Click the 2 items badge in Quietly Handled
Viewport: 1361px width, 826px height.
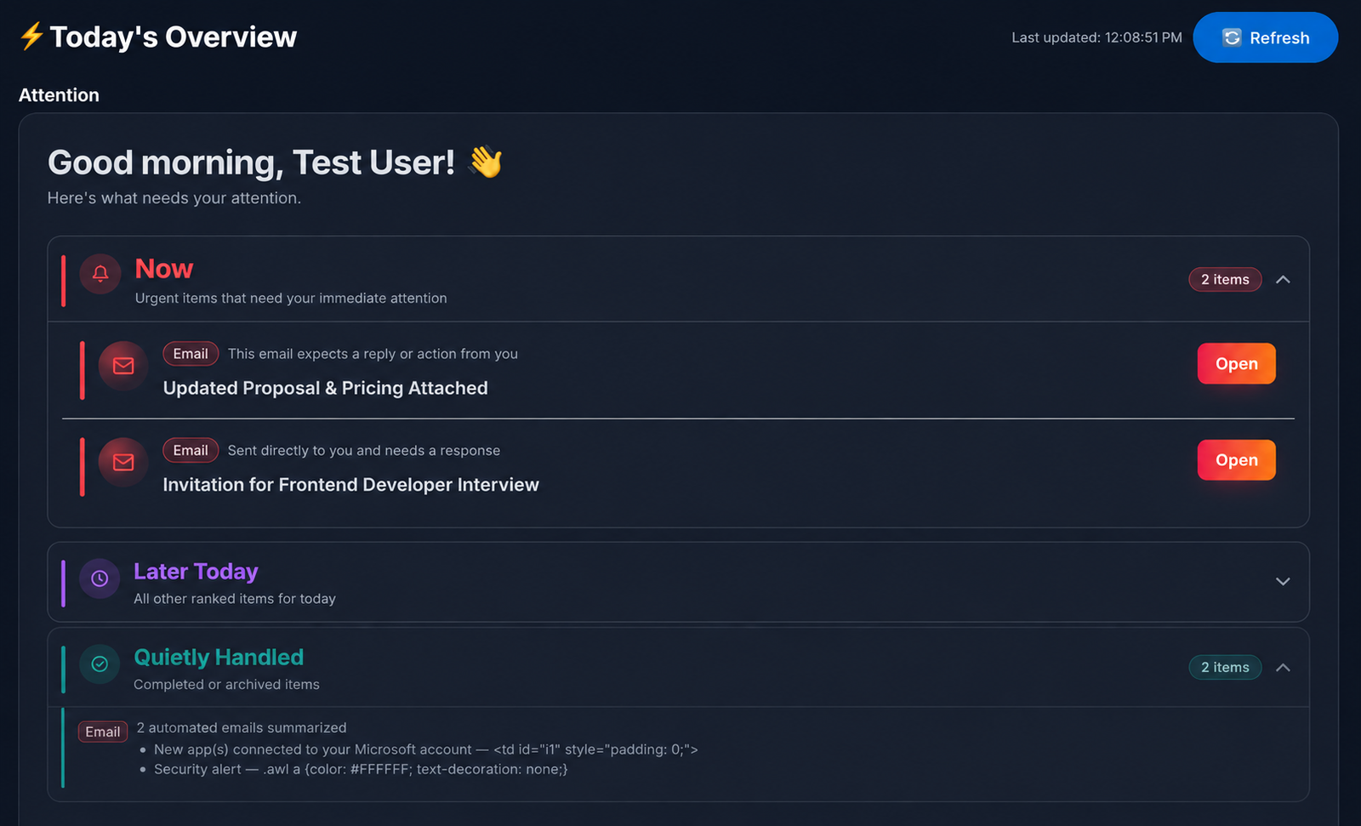1225,668
